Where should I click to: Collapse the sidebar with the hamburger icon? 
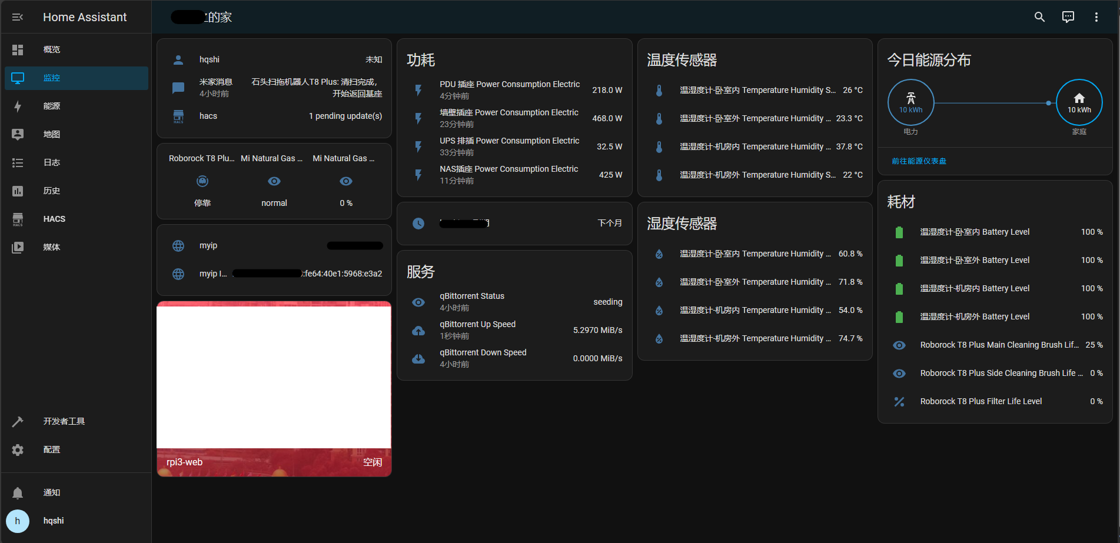pyautogui.click(x=18, y=17)
